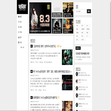Viewport: 111px width, 111px height.
Task: Open the play-triangle video sidebar item
Action: click(x=20, y=27)
